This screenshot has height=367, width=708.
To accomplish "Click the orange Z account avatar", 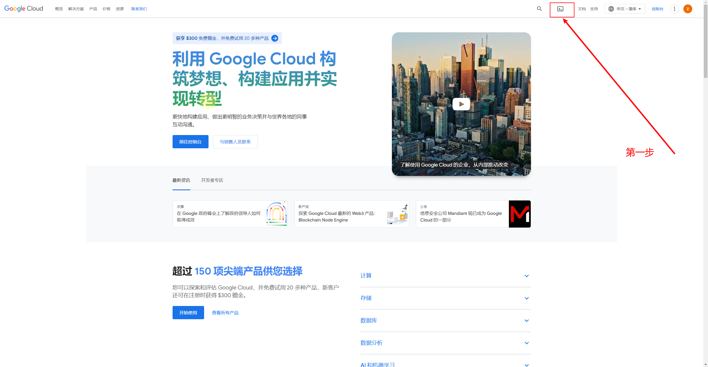I will click(688, 9).
